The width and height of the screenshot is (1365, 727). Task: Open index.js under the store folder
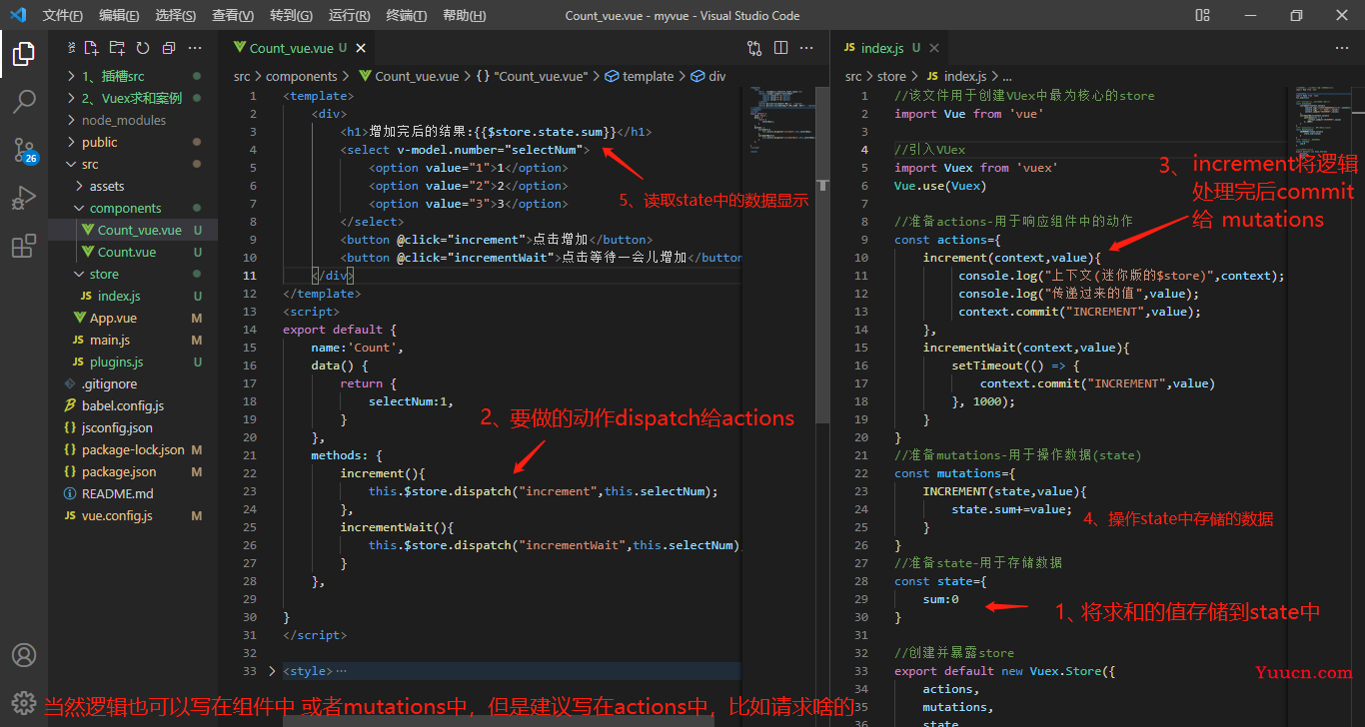coord(133,296)
